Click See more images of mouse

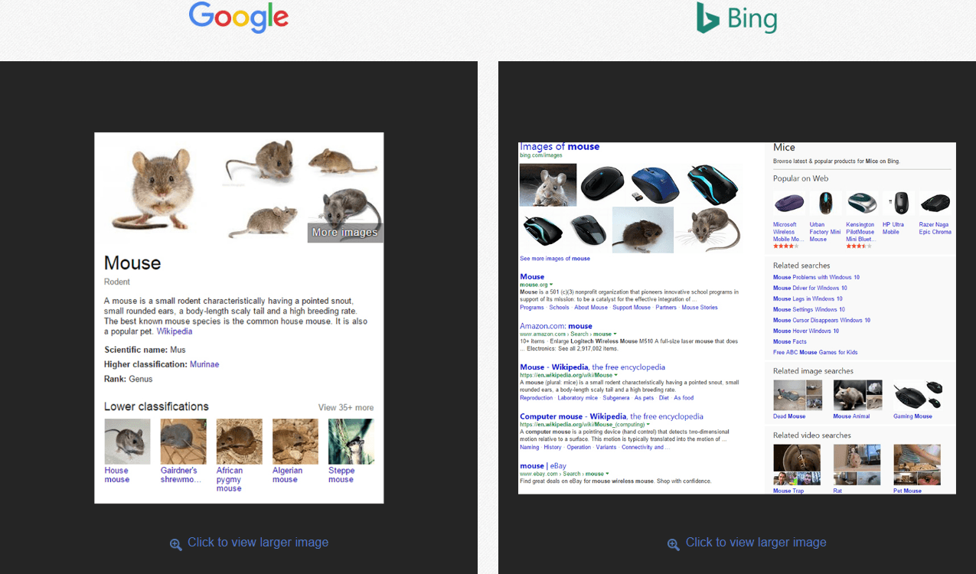(555, 259)
